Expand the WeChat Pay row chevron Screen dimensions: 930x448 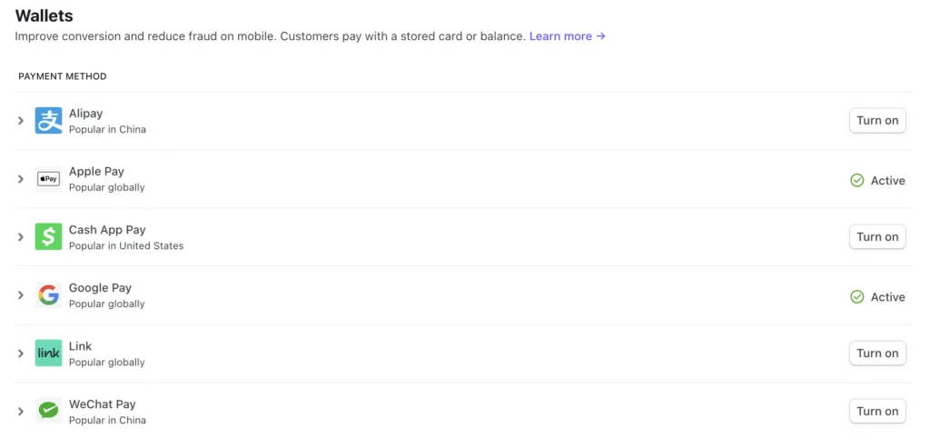(21, 412)
